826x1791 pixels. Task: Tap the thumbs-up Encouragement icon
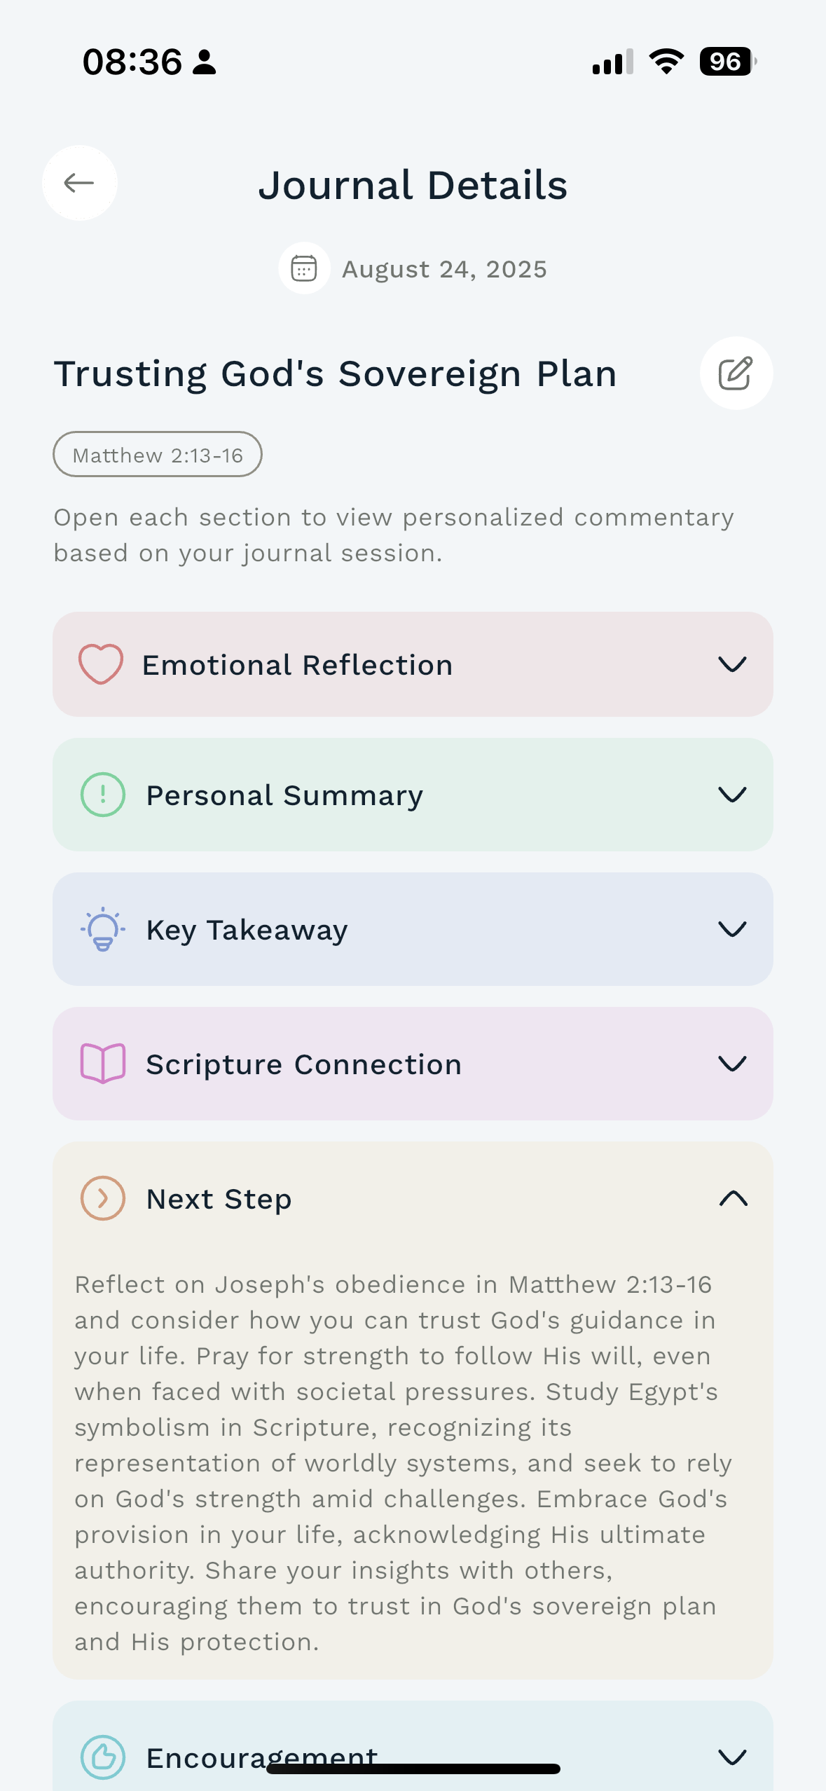pos(103,1757)
